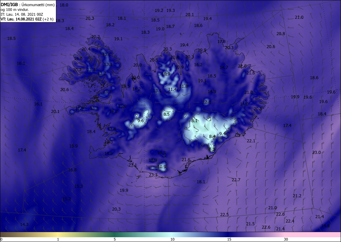The height and width of the screenshot is (242, 341).
Task: Click the glacier value '8.1'
Action: [x=194, y=121]
